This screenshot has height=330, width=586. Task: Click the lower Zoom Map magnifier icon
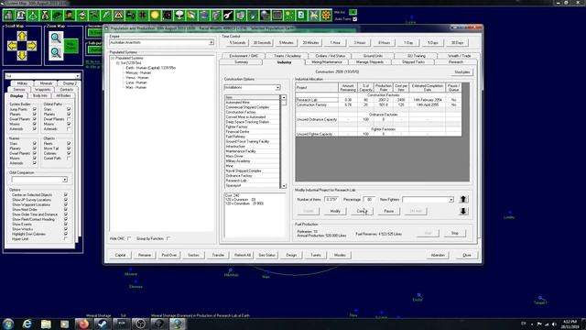56,53
